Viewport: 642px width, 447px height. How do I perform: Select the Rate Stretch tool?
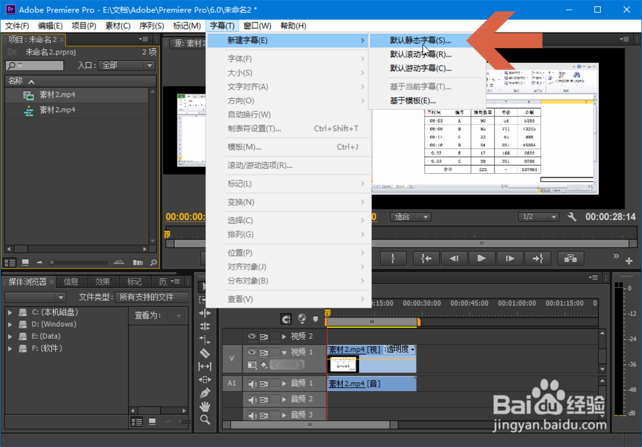[x=205, y=339]
